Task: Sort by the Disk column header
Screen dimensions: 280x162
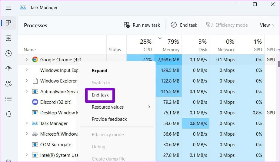Action: point(195,44)
